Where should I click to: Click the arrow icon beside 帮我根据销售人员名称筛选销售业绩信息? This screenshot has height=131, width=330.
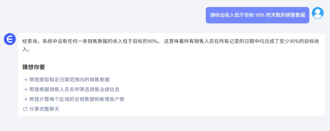click(25, 89)
